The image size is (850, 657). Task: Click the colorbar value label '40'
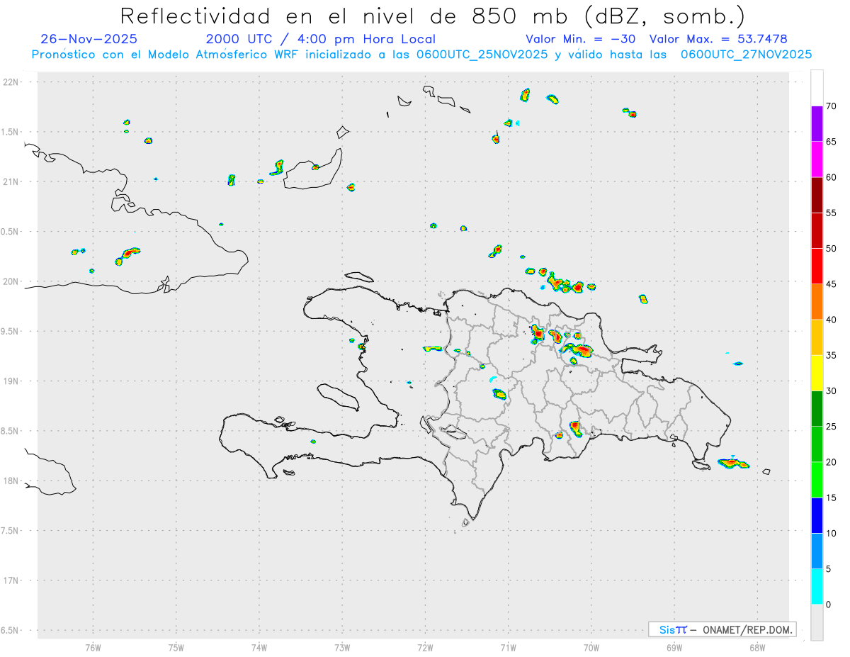tap(831, 320)
